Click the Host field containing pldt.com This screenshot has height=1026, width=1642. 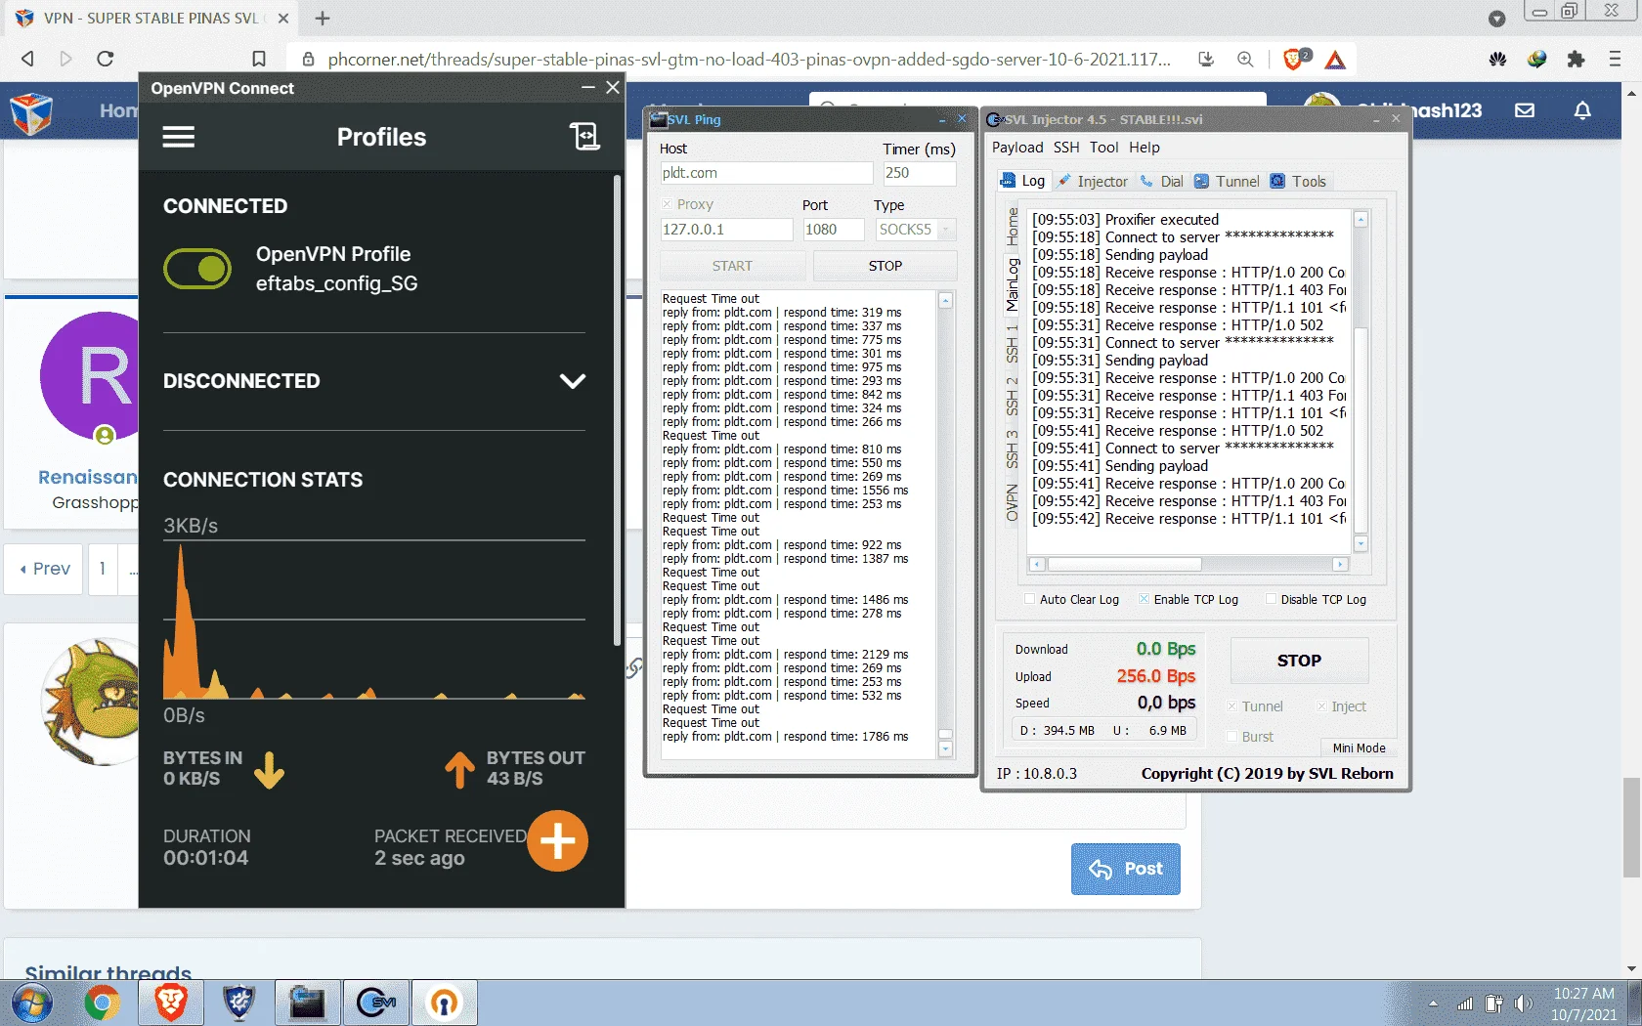click(766, 173)
